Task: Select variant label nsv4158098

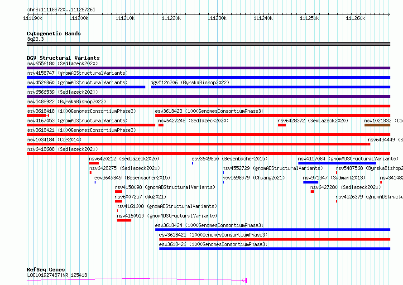Action: click(x=165, y=187)
